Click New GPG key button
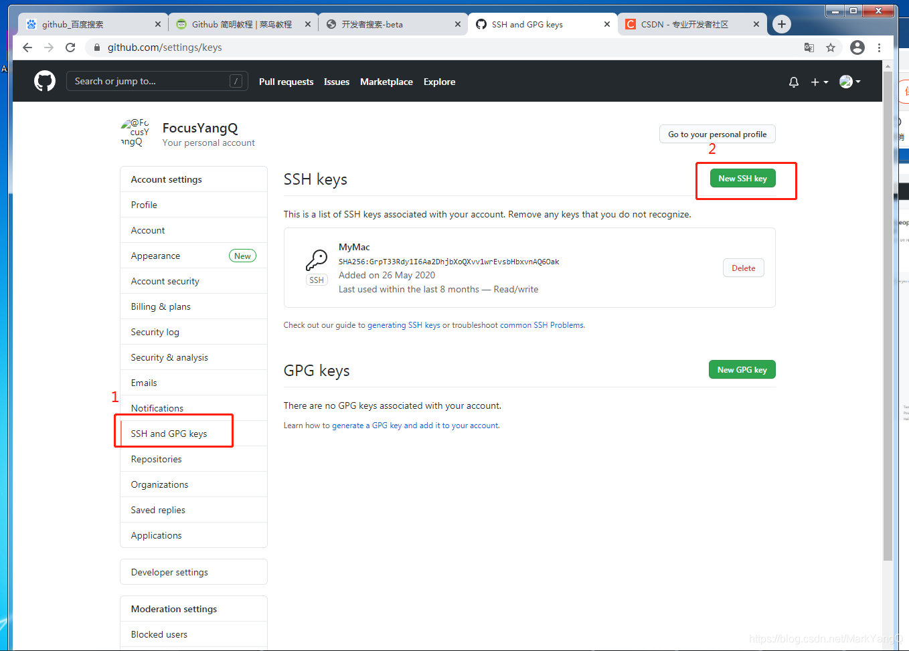 pos(742,370)
